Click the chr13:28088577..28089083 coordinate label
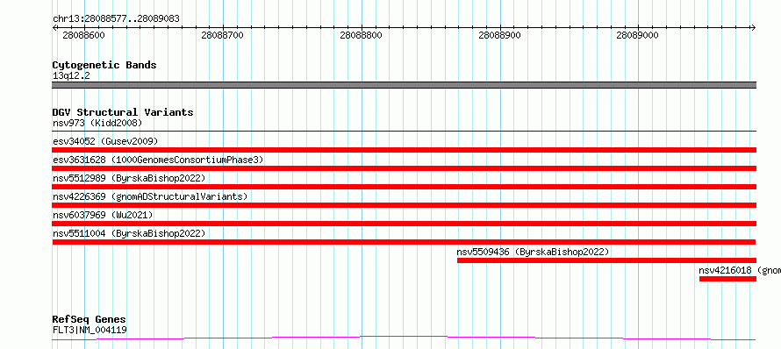781x349 pixels. [116, 19]
